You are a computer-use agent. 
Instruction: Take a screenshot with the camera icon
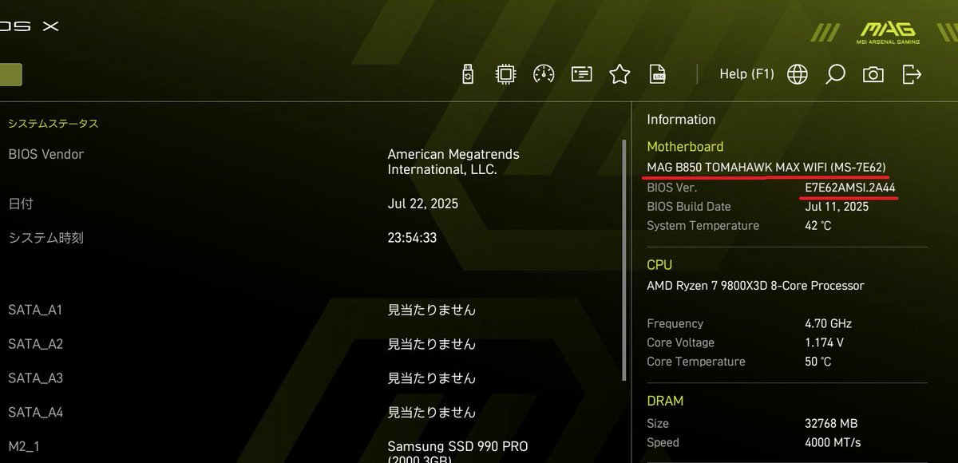[x=873, y=74]
